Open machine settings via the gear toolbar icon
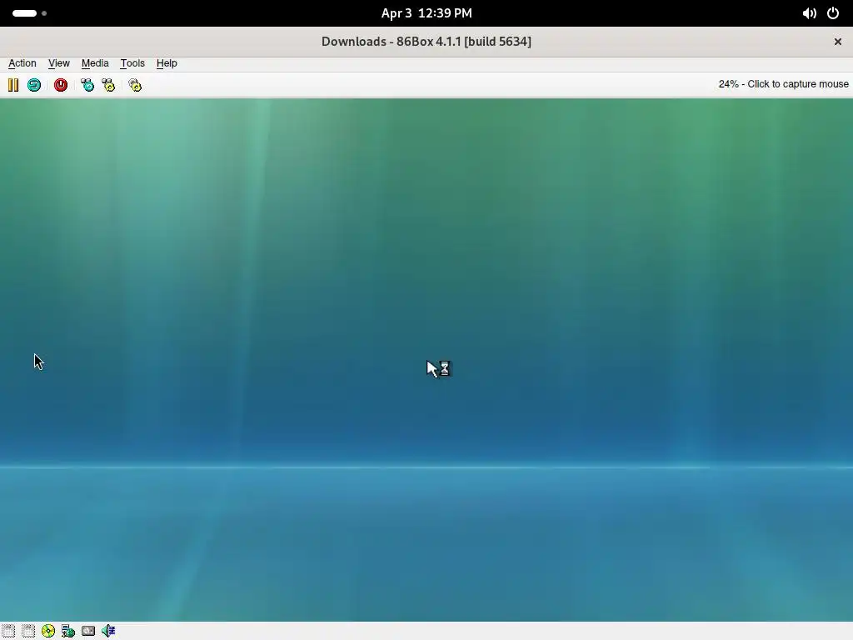853x640 pixels. [135, 85]
